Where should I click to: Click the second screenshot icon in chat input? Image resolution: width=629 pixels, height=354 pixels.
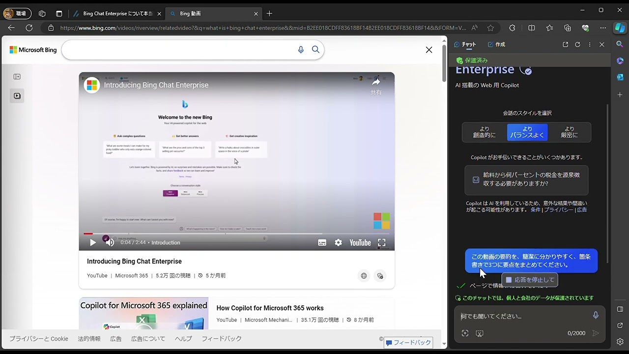point(480,333)
